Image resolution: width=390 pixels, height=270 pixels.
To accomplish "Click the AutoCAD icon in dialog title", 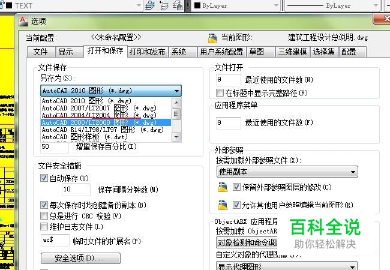I will tap(23, 21).
